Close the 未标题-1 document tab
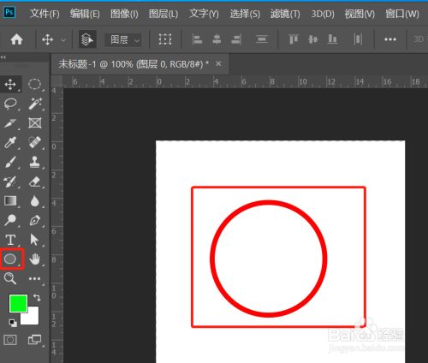The image size is (428, 363). click(218, 64)
